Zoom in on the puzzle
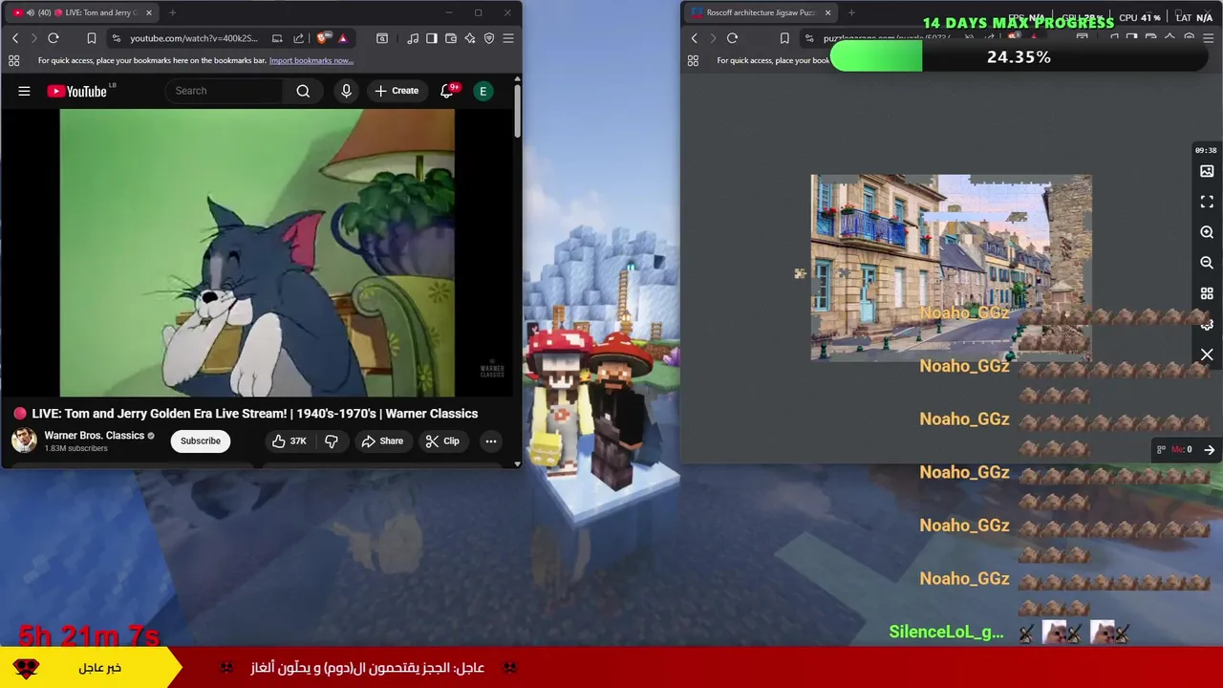The image size is (1223, 688). coord(1207,232)
